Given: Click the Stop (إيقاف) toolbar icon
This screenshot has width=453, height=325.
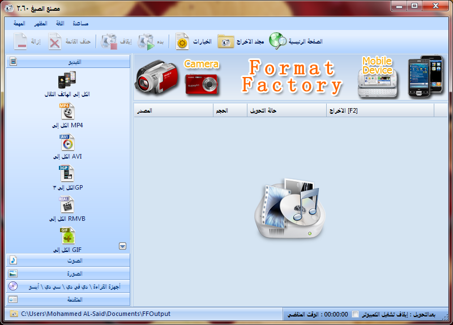Looking at the screenshot, I should pos(109,41).
